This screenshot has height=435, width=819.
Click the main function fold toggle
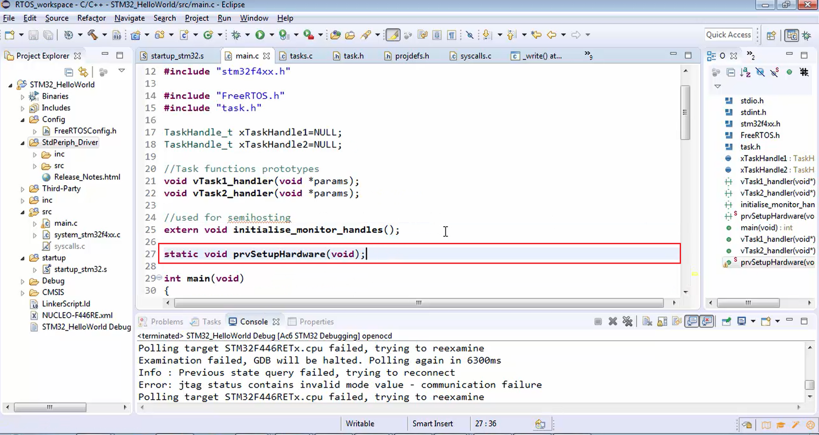click(159, 278)
